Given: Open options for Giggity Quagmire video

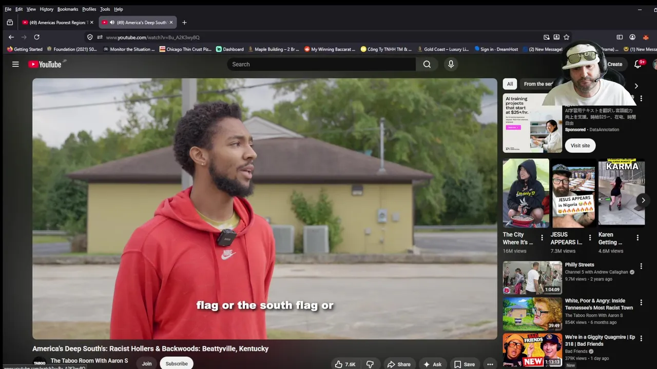Looking at the screenshot, I should coord(641,338).
